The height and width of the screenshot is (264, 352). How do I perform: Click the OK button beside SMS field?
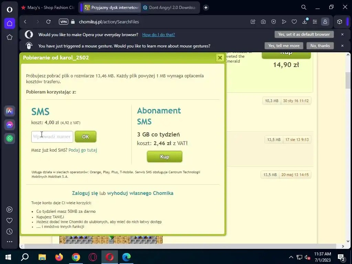(x=86, y=137)
